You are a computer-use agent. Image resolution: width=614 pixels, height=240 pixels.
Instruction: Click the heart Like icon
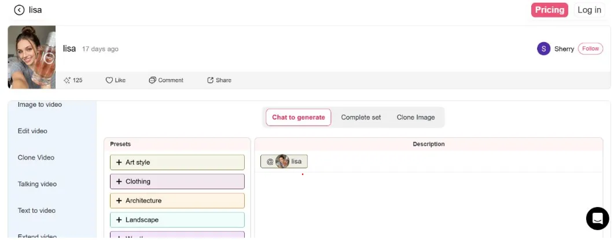click(x=109, y=80)
